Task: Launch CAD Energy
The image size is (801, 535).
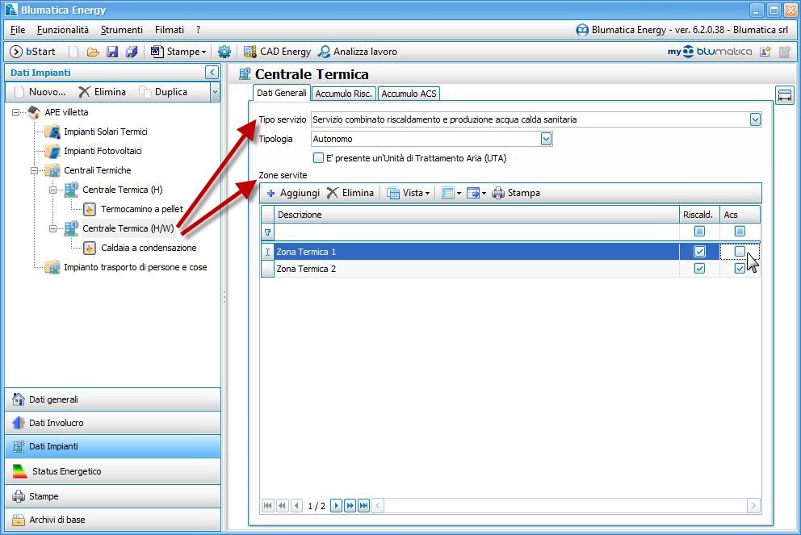Action: point(277,52)
